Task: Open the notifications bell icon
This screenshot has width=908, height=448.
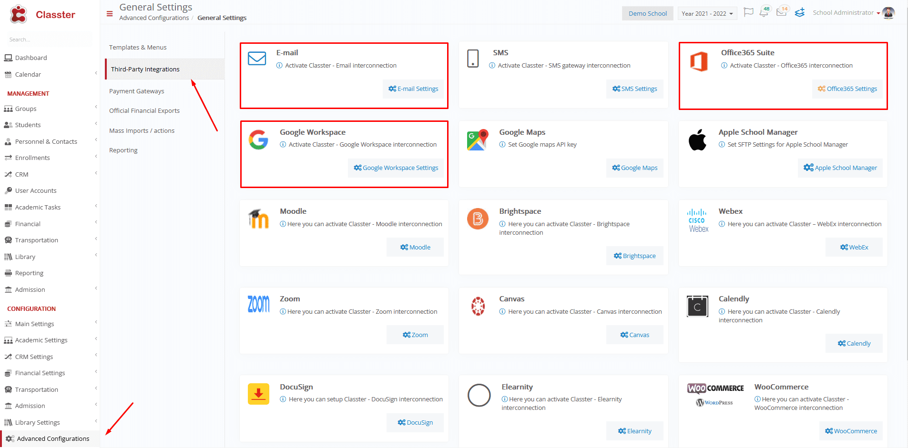Action: pos(764,12)
